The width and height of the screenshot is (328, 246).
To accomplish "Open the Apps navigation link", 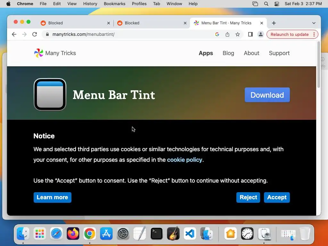I will click(206, 53).
